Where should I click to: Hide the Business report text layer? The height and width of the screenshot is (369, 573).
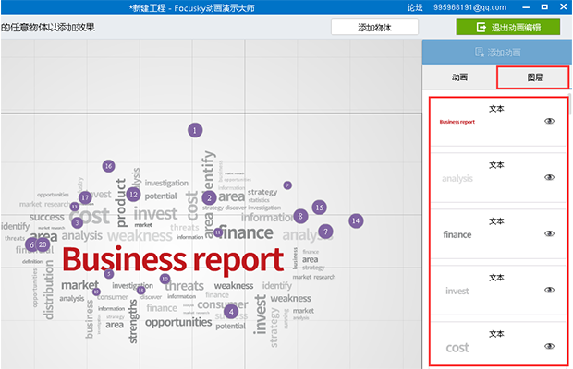(x=549, y=121)
